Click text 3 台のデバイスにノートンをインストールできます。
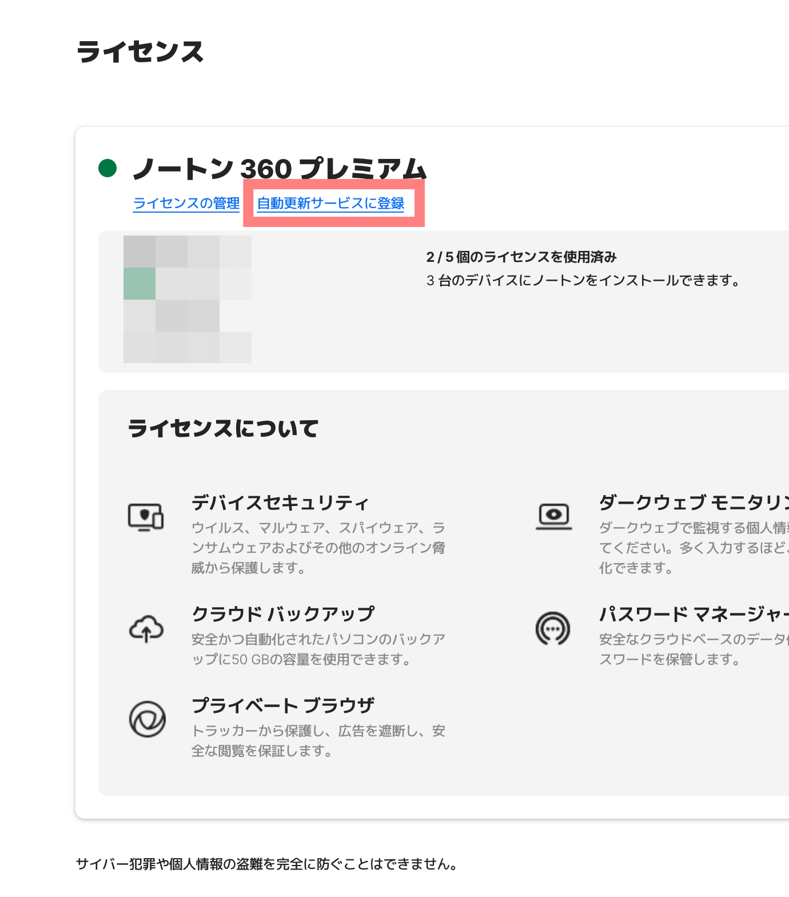The height and width of the screenshot is (897, 789). click(x=584, y=281)
